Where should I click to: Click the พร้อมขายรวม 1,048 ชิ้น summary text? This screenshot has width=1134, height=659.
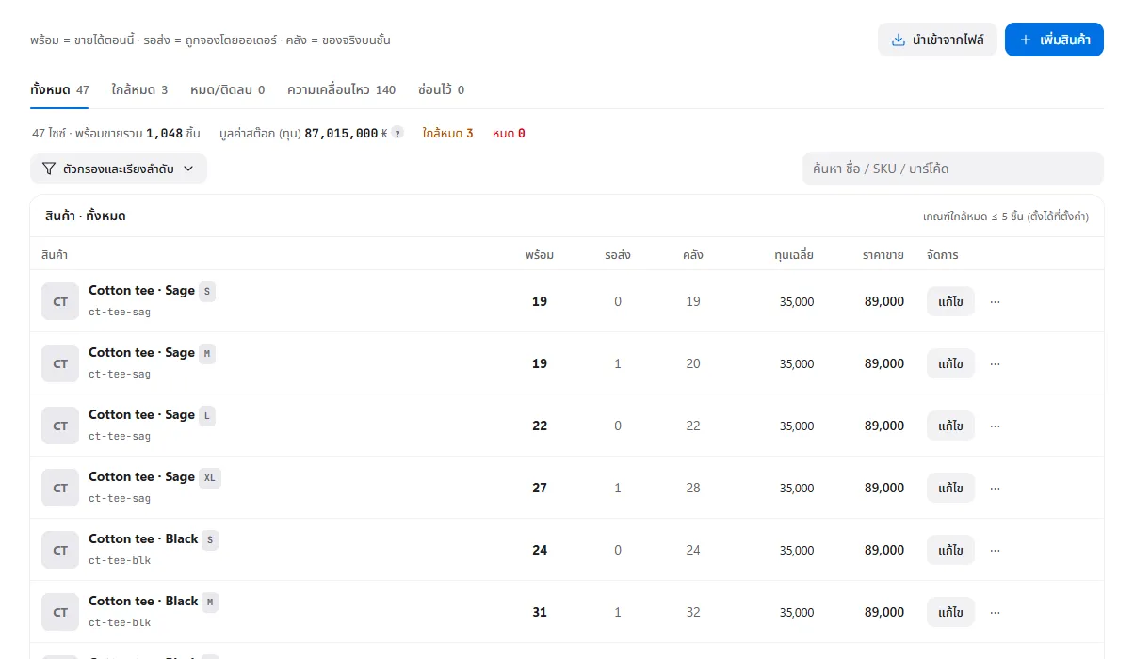click(138, 134)
